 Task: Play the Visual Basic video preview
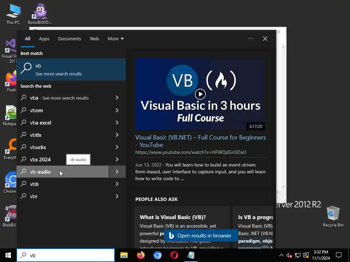click(x=200, y=94)
